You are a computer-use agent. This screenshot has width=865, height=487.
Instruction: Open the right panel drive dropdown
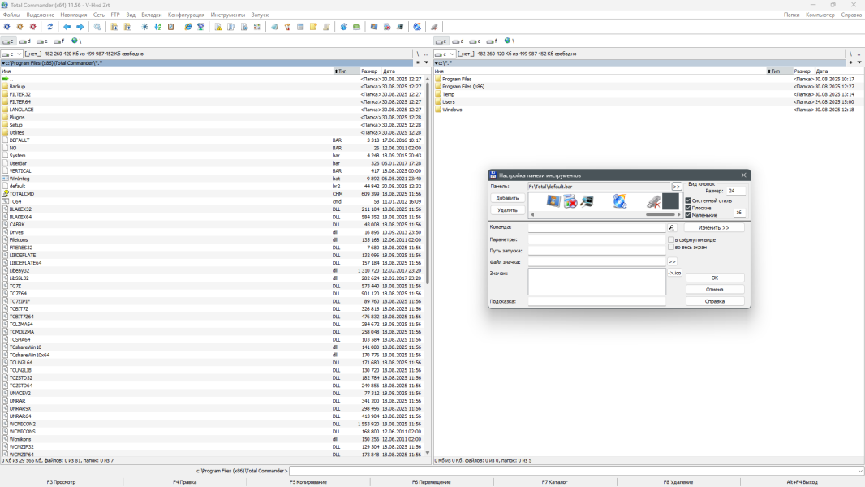click(445, 54)
